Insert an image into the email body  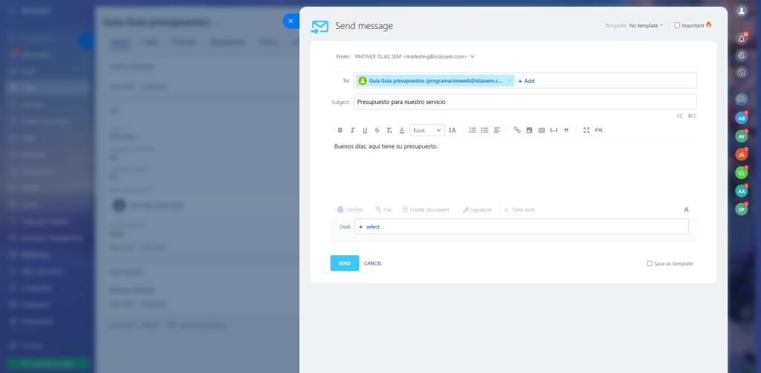click(x=529, y=130)
